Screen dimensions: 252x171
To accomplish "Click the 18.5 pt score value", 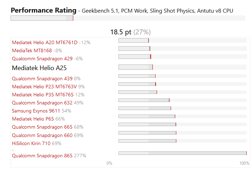I will 121,32.
